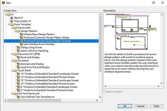Pick the Read and Display template icon
The image size is (167, 111).
(18, 57)
